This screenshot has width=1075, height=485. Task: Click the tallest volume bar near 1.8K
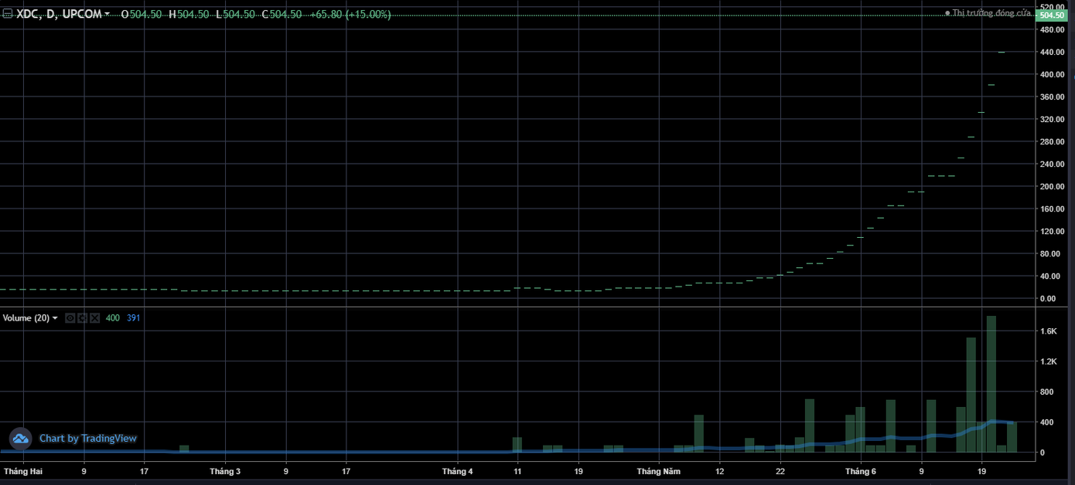[991, 383]
